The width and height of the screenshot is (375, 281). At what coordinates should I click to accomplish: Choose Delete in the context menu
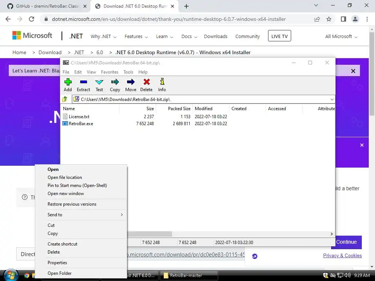pos(81,252)
